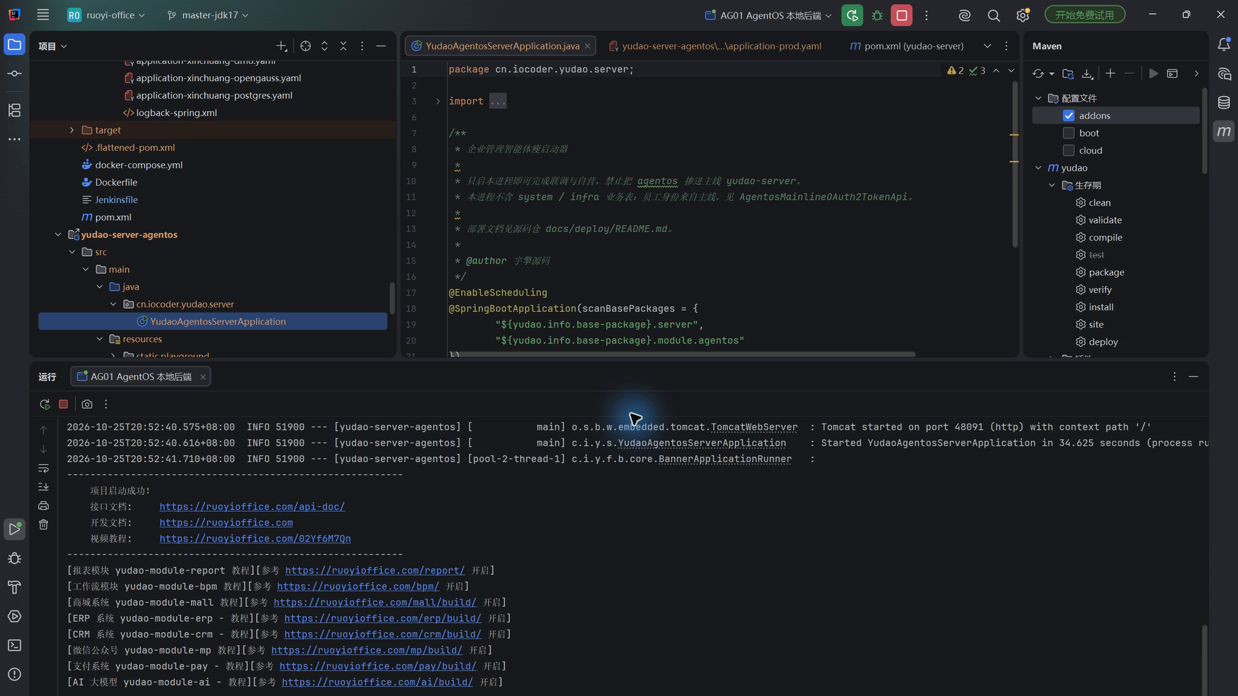Enable the cloud Maven profile checkbox
This screenshot has height=696, width=1238.
click(1068, 151)
